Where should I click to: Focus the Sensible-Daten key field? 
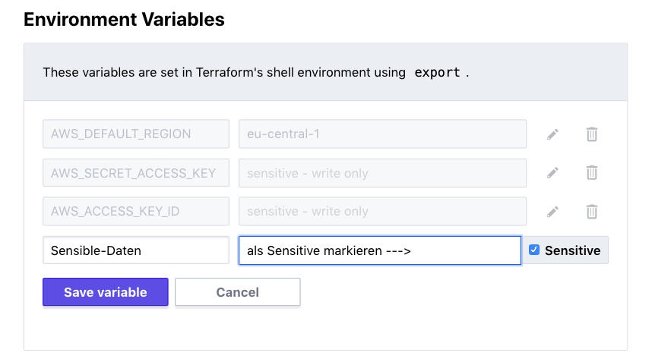135,250
